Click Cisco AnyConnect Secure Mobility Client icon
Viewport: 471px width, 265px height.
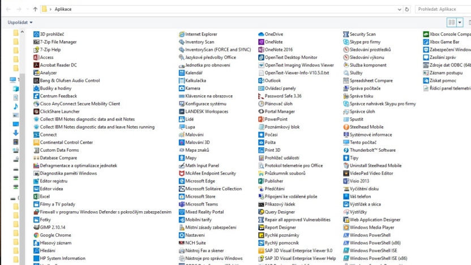coord(36,104)
